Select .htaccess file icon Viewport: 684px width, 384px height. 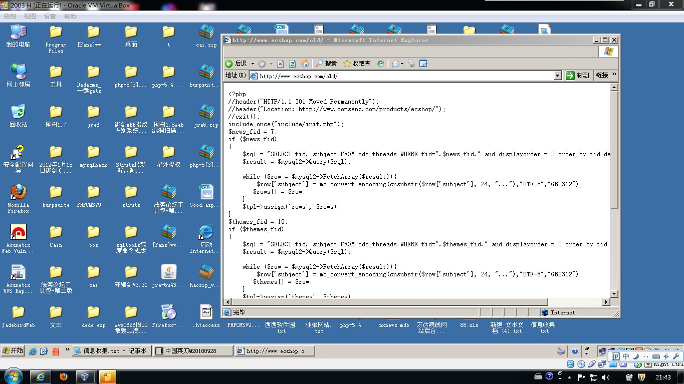[x=206, y=316]
